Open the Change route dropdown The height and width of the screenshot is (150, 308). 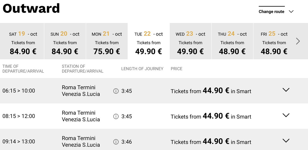276,12
